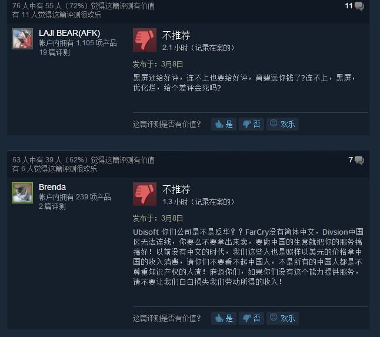Mark LAJI BEAR's review as 欢乐 (funny)
Screen dimensions: 380x337
(282, 124)
